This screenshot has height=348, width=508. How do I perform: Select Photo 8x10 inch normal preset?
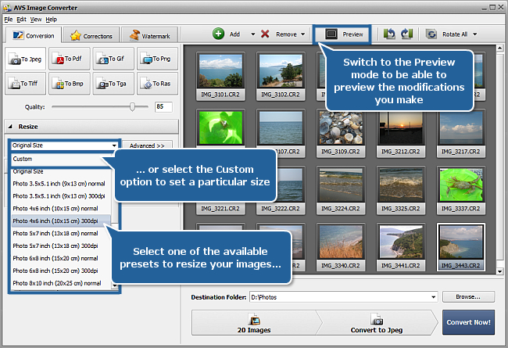click(62, 283)
